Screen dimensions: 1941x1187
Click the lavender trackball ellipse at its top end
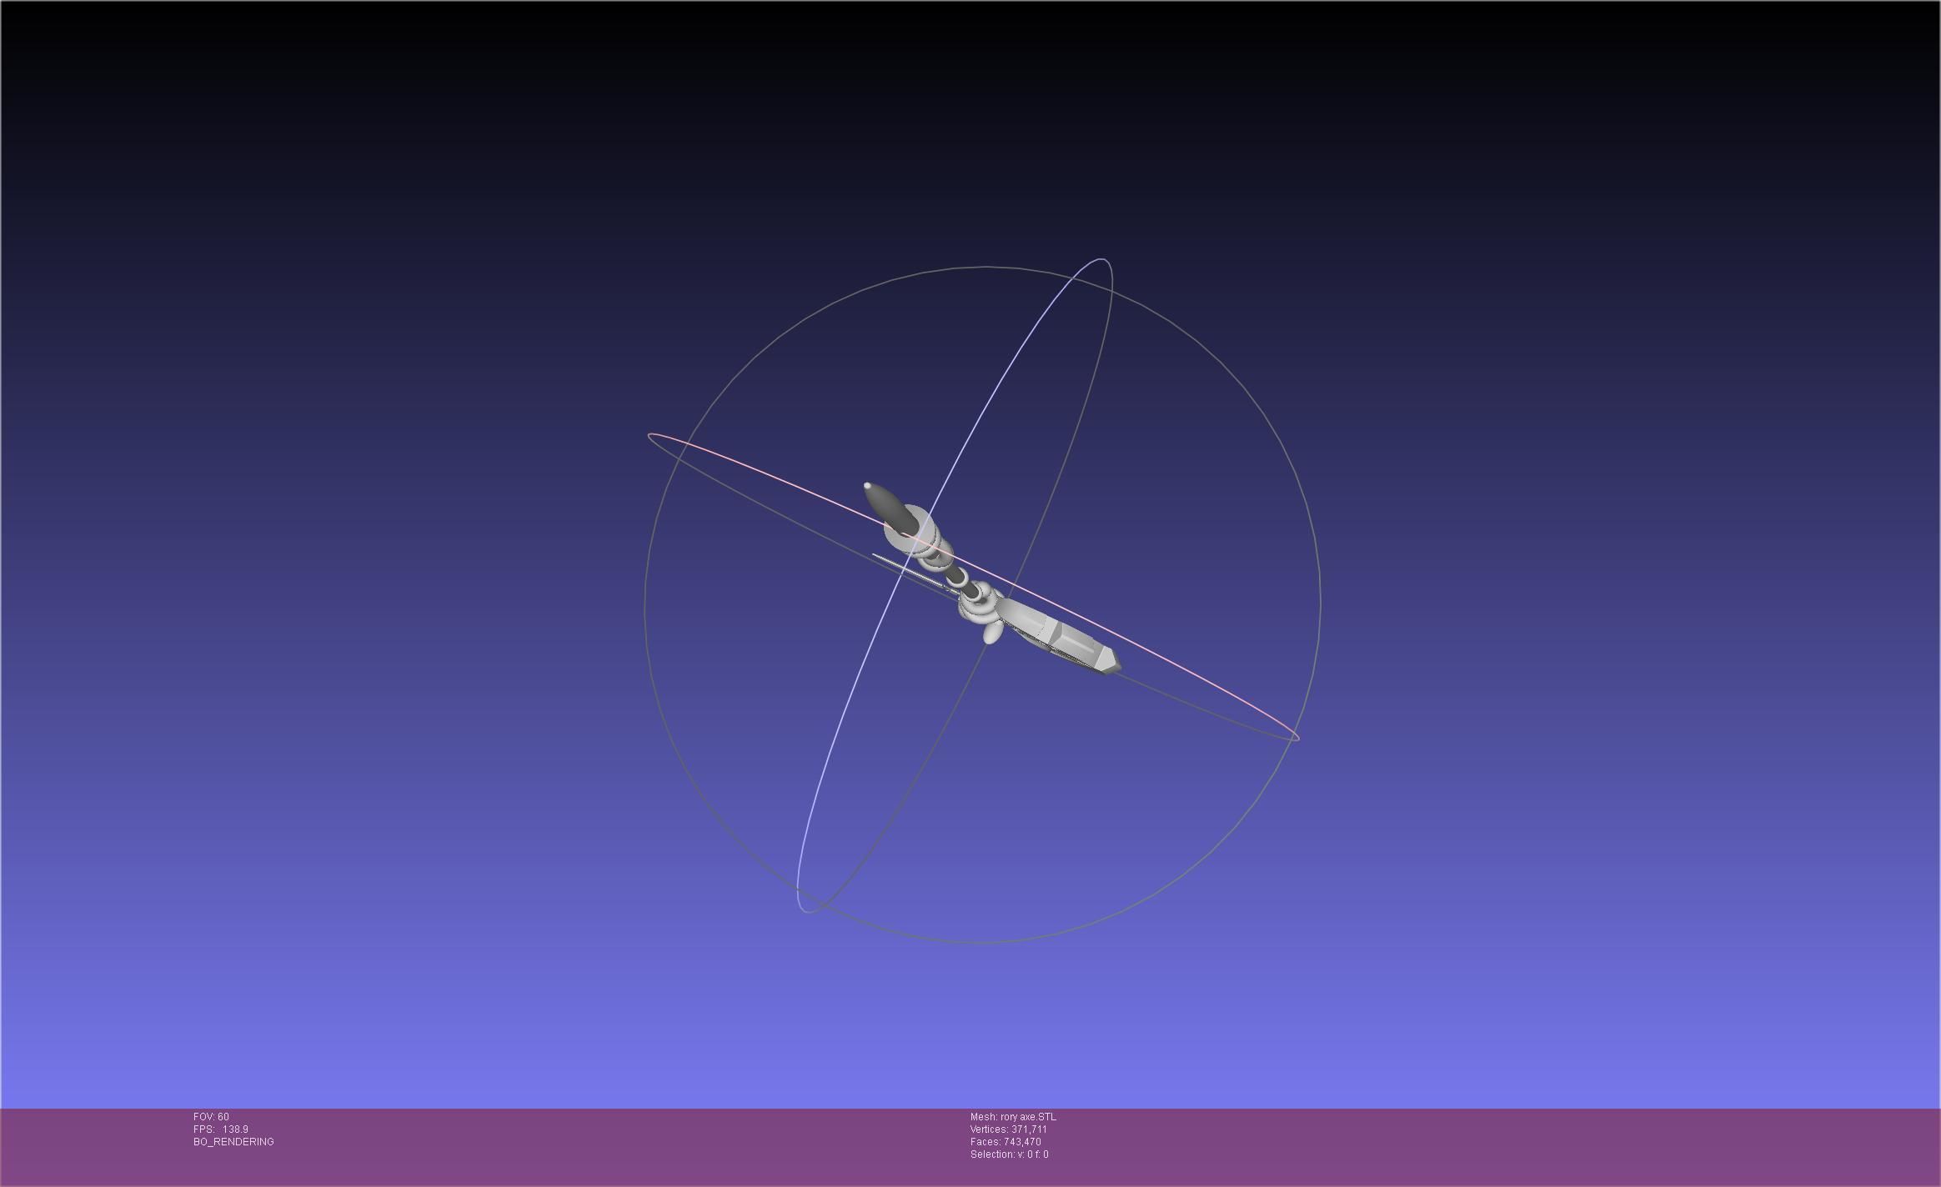point(1103,260)
